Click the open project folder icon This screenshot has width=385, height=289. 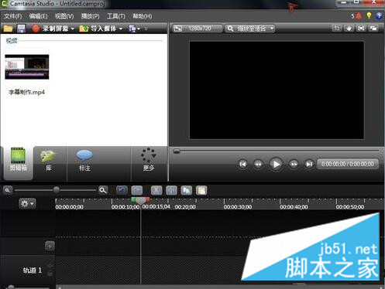click(x=8, y=29)
